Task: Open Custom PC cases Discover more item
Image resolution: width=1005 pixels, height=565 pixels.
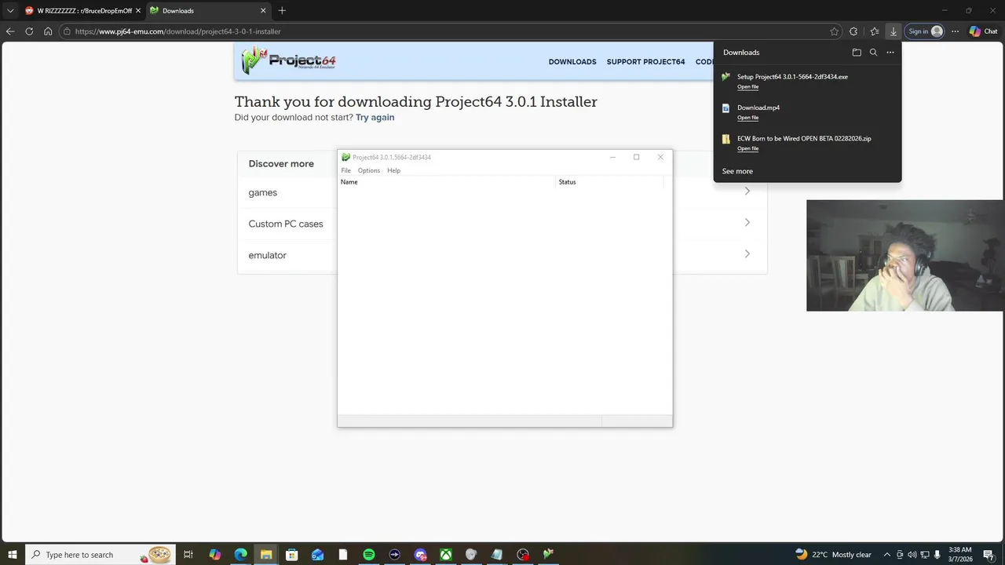Action: click(x=286, y=224)
